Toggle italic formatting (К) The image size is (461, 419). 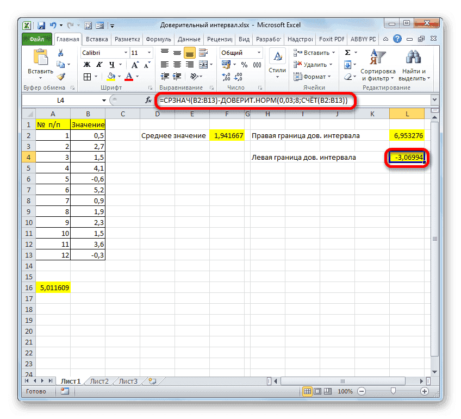click(99, 64)
